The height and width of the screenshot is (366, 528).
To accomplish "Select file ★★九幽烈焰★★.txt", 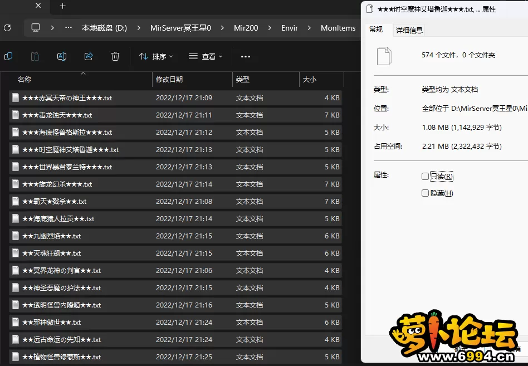I will [175, 236].
